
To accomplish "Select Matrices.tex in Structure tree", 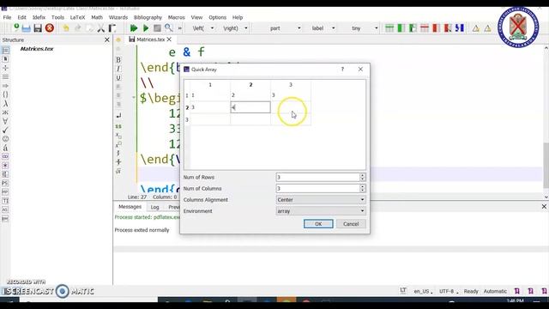I will (37, 49).
